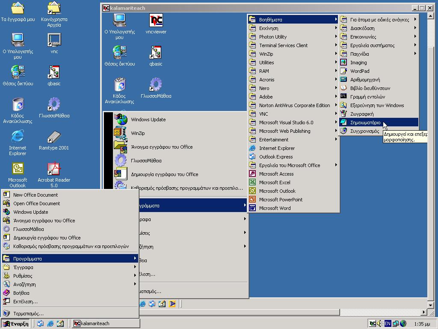
Task: Select the vnc shortcut on the local desktop
Action: click(x=54, y=44)
